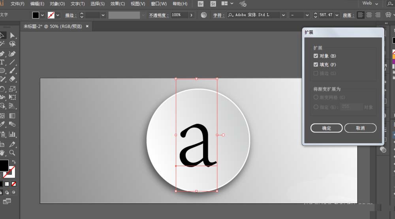Image resolution: width=395 pixels, height=219 pixels.
Task: Select the Blend tool
Action: pyautogui.click(x=12, y=124)
